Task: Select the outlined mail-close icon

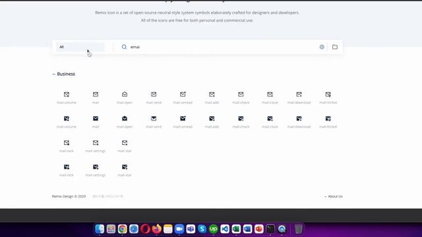Action: tap(270, 94)
